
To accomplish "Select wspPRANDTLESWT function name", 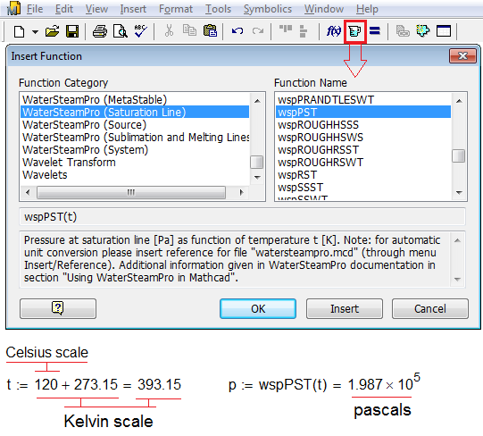I will click(363, 99).
